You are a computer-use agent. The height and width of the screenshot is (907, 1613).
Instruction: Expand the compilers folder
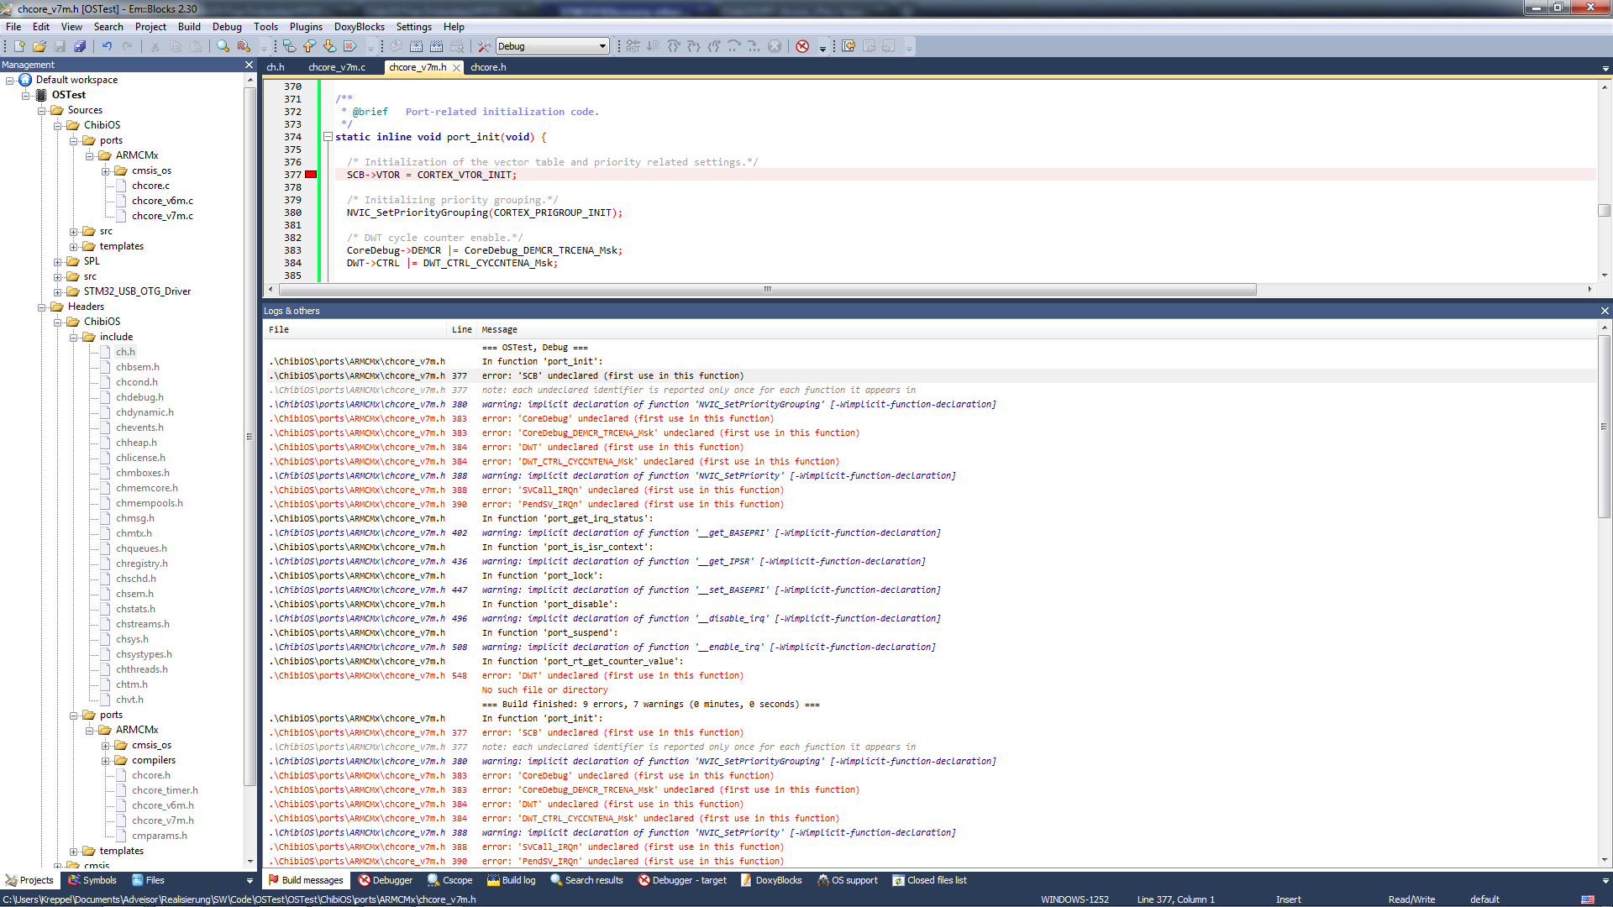(106, 760)
